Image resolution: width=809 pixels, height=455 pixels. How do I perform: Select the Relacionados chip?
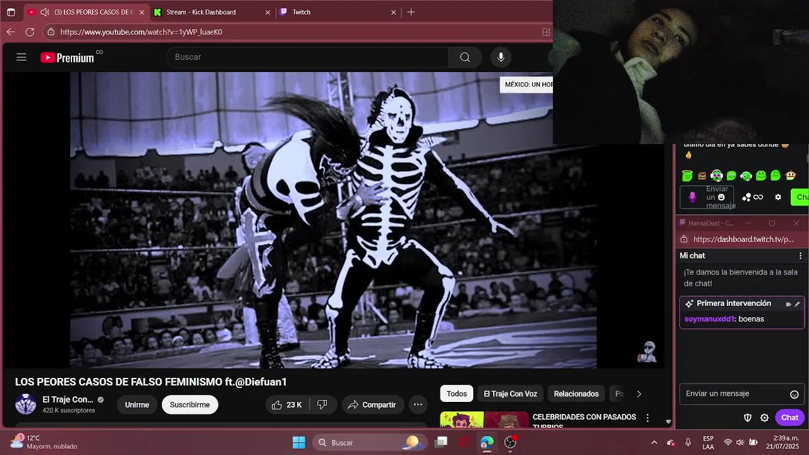tap(576, 394)
